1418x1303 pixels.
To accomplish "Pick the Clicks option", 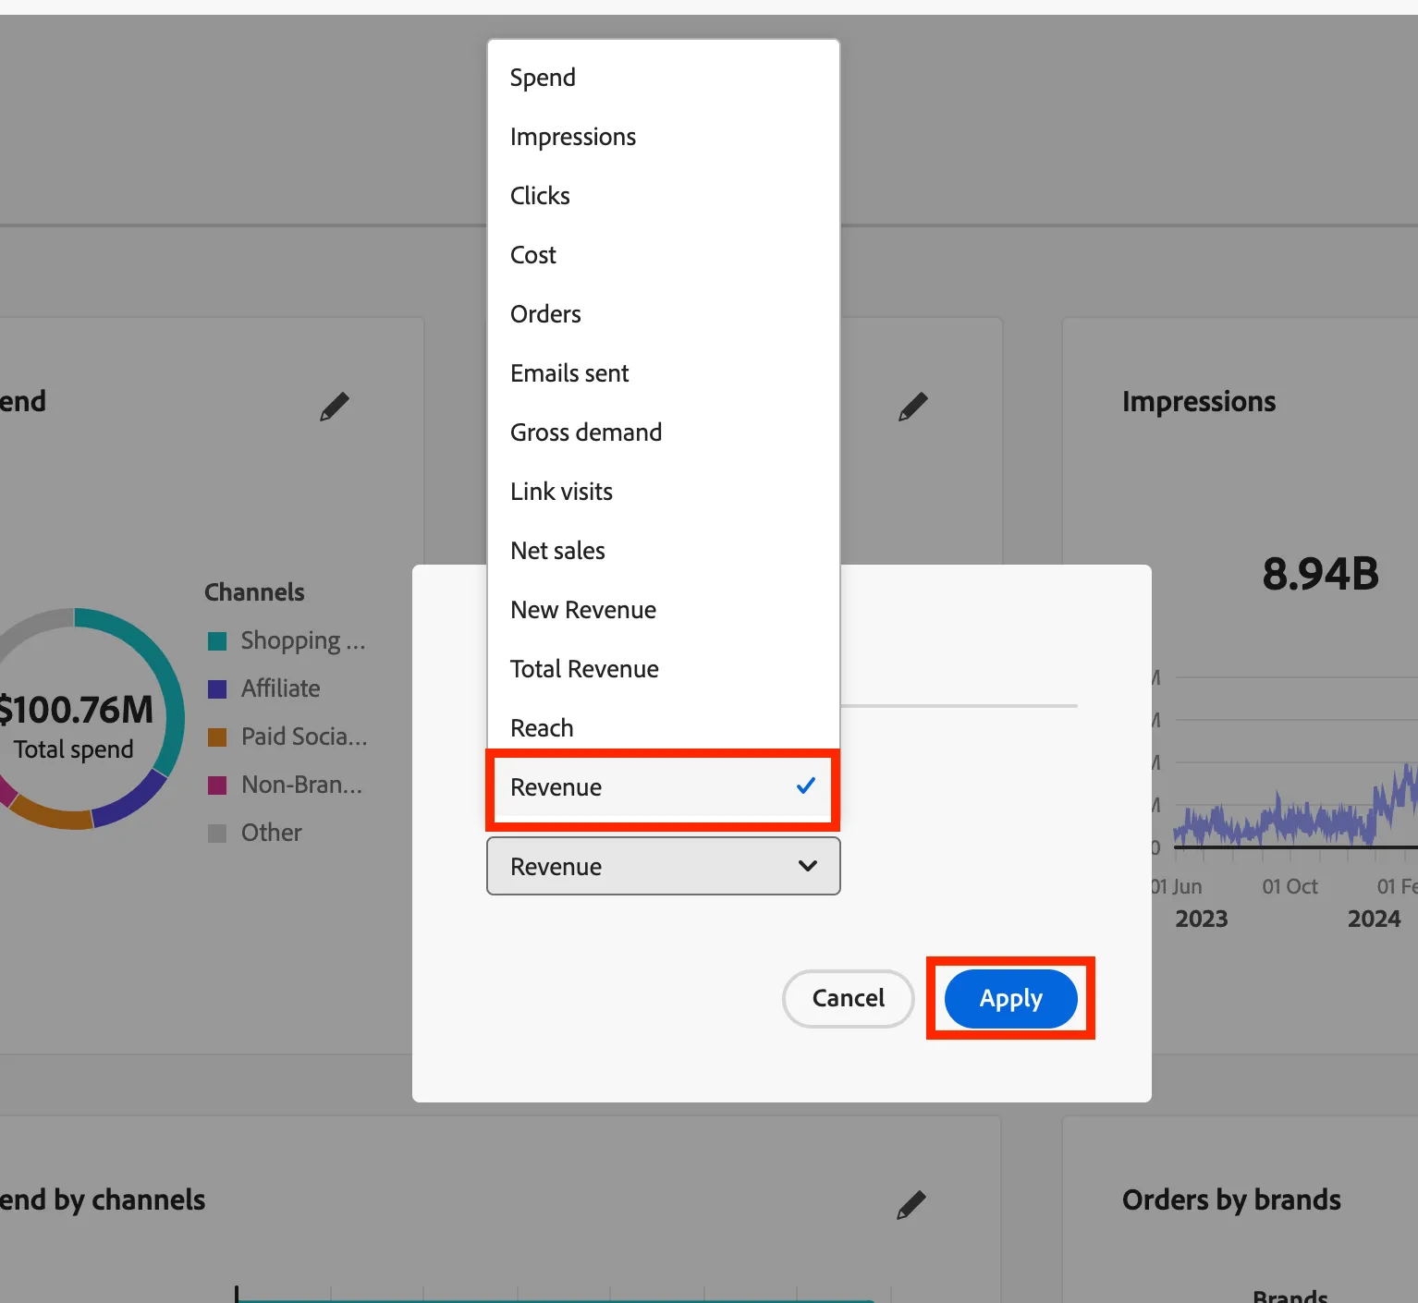I will coord(663,196).
